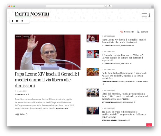Click the Stampa link text

pyautogui.click(x=144, y=32)
